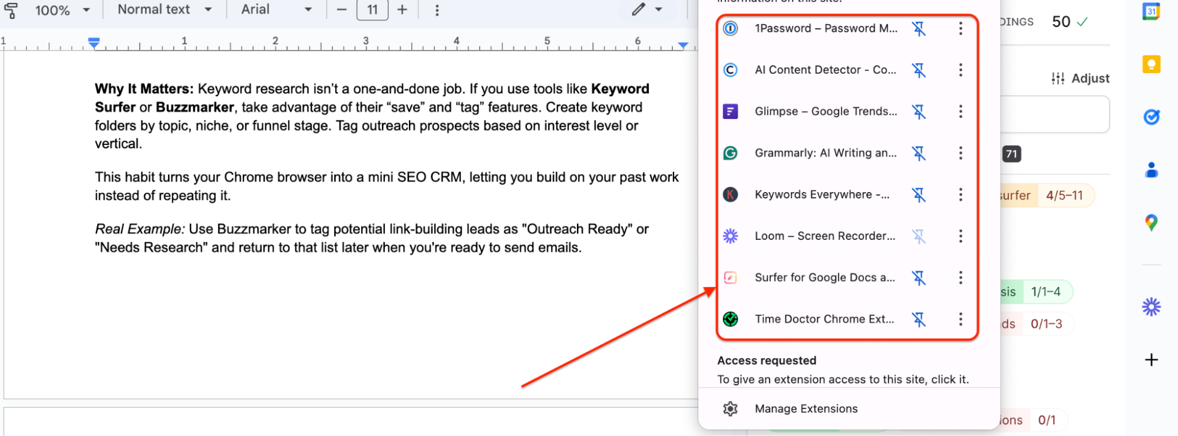Viewport: 1178px width, 436px height.
Task: Open AI Content Detector extension entry
Action: point(826,70)
